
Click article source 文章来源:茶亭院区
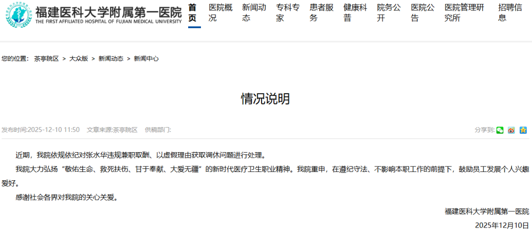point(112,130)
